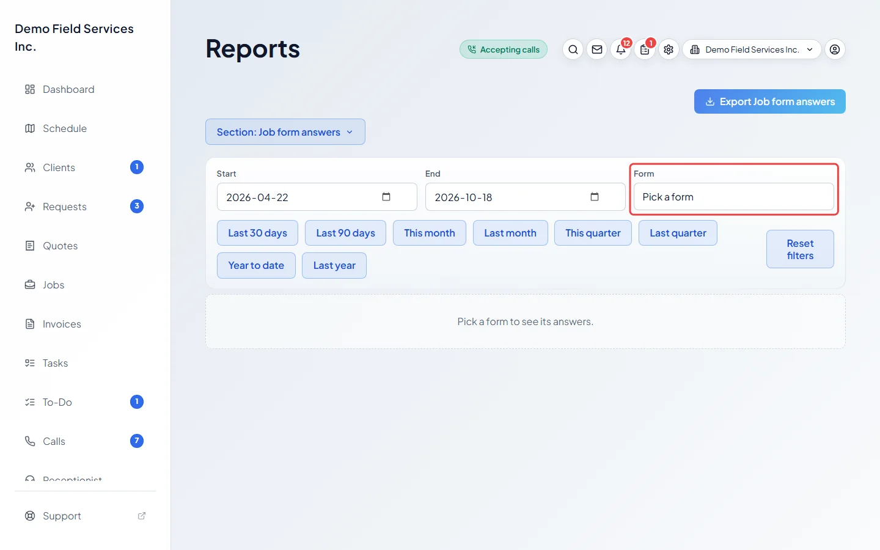Select the Last month date preset
This screenshot has width=880, height=550.
pos(510,233)
